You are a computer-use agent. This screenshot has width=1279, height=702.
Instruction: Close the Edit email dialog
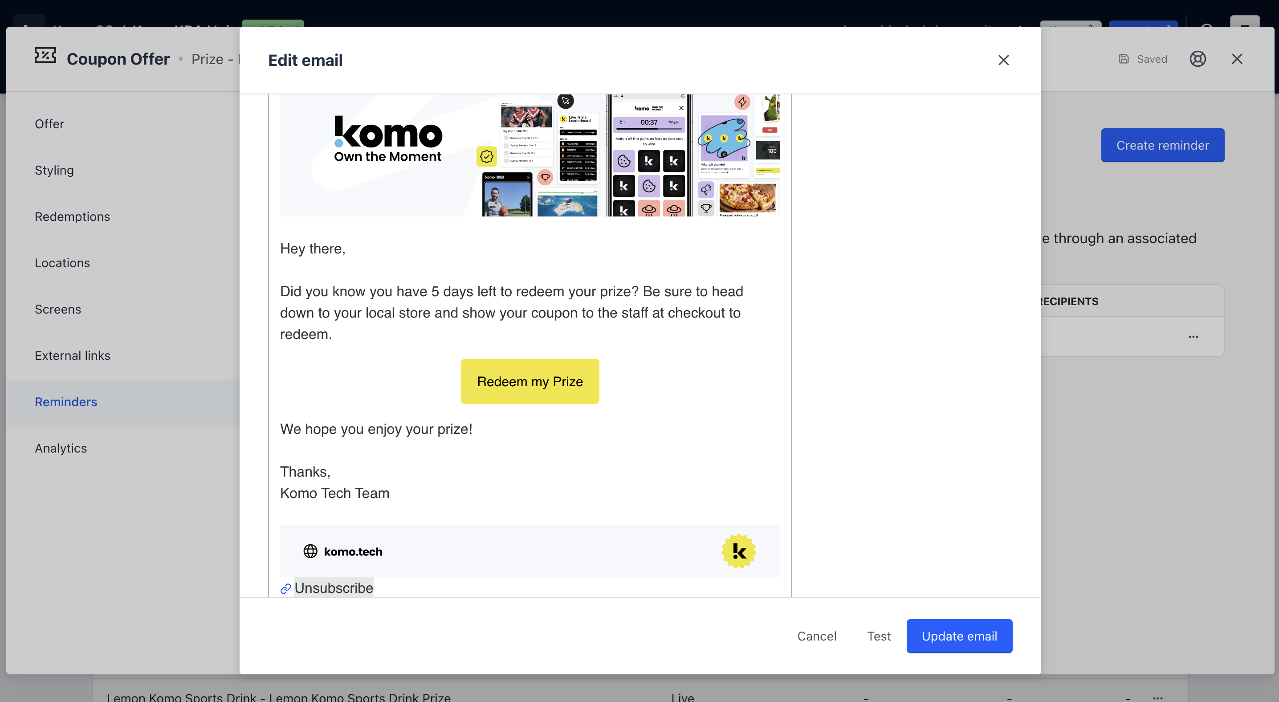click(x=1003, y=60)
